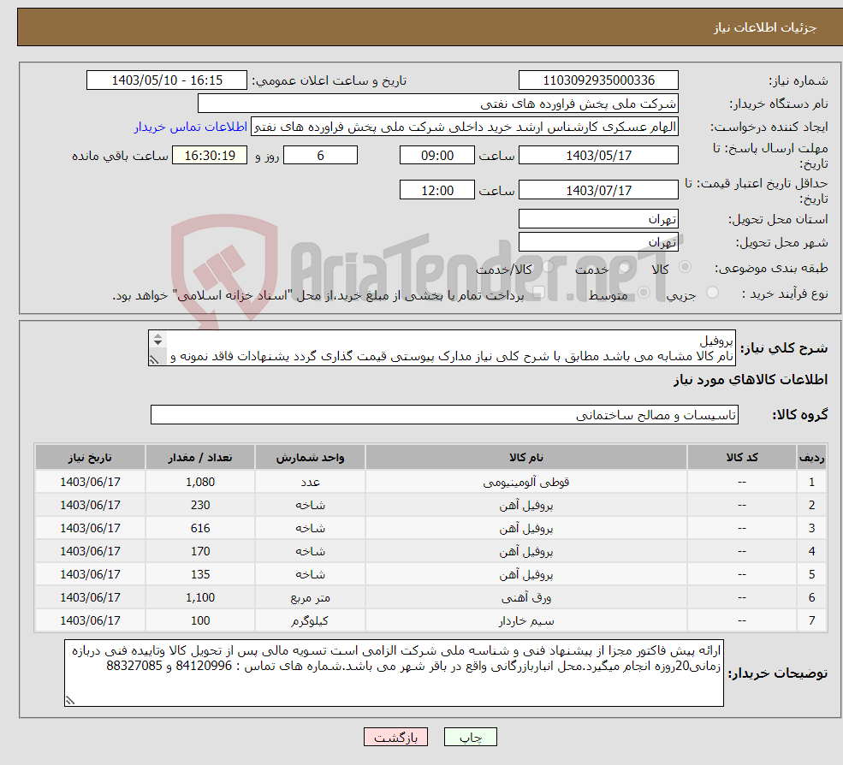Click the buyer organization name field

pos(438,104)
